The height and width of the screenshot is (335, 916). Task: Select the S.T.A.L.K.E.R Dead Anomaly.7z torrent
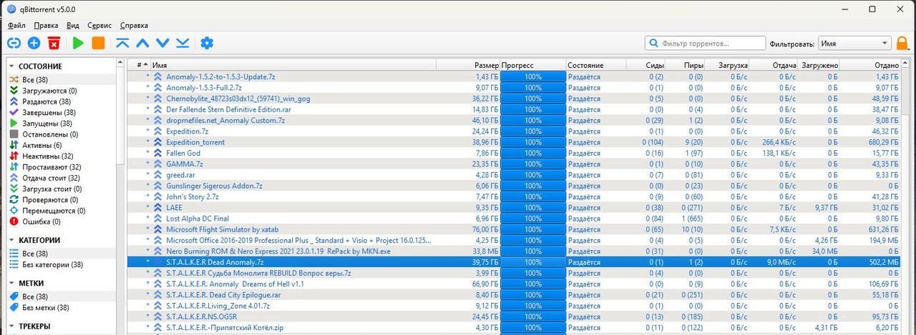[x=515, y=262]
